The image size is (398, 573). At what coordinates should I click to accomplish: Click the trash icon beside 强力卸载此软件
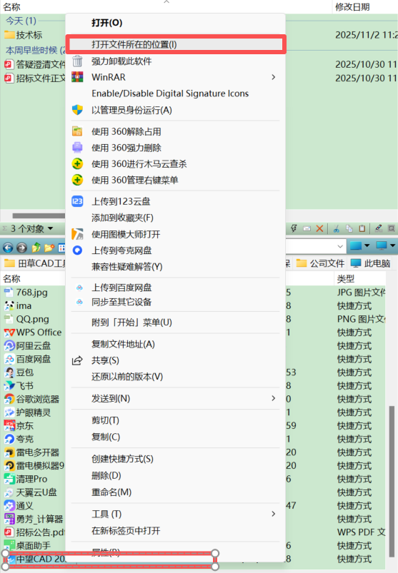click(77, 61)
